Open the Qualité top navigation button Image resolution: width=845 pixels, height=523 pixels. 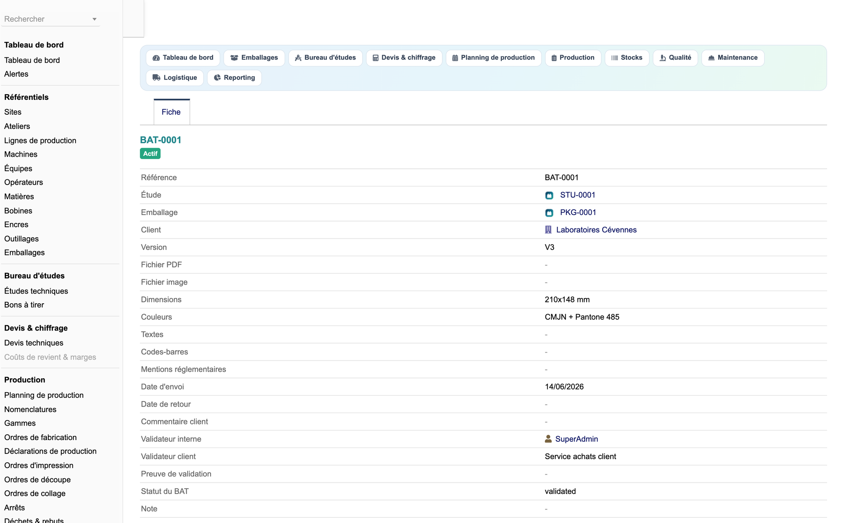(x=675, y=58)
